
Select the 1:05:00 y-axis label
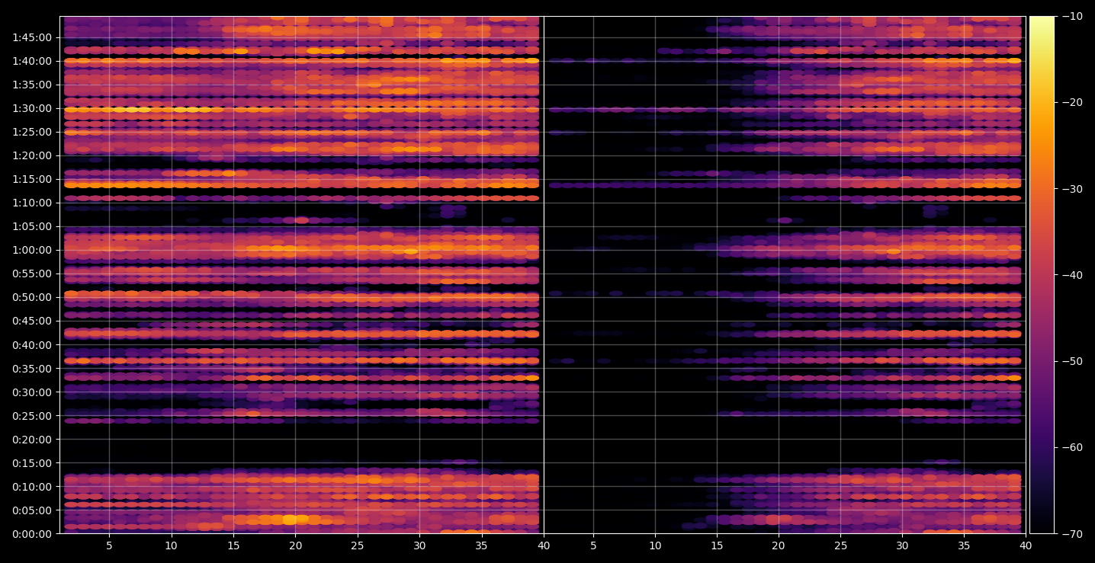coord(31,226)
